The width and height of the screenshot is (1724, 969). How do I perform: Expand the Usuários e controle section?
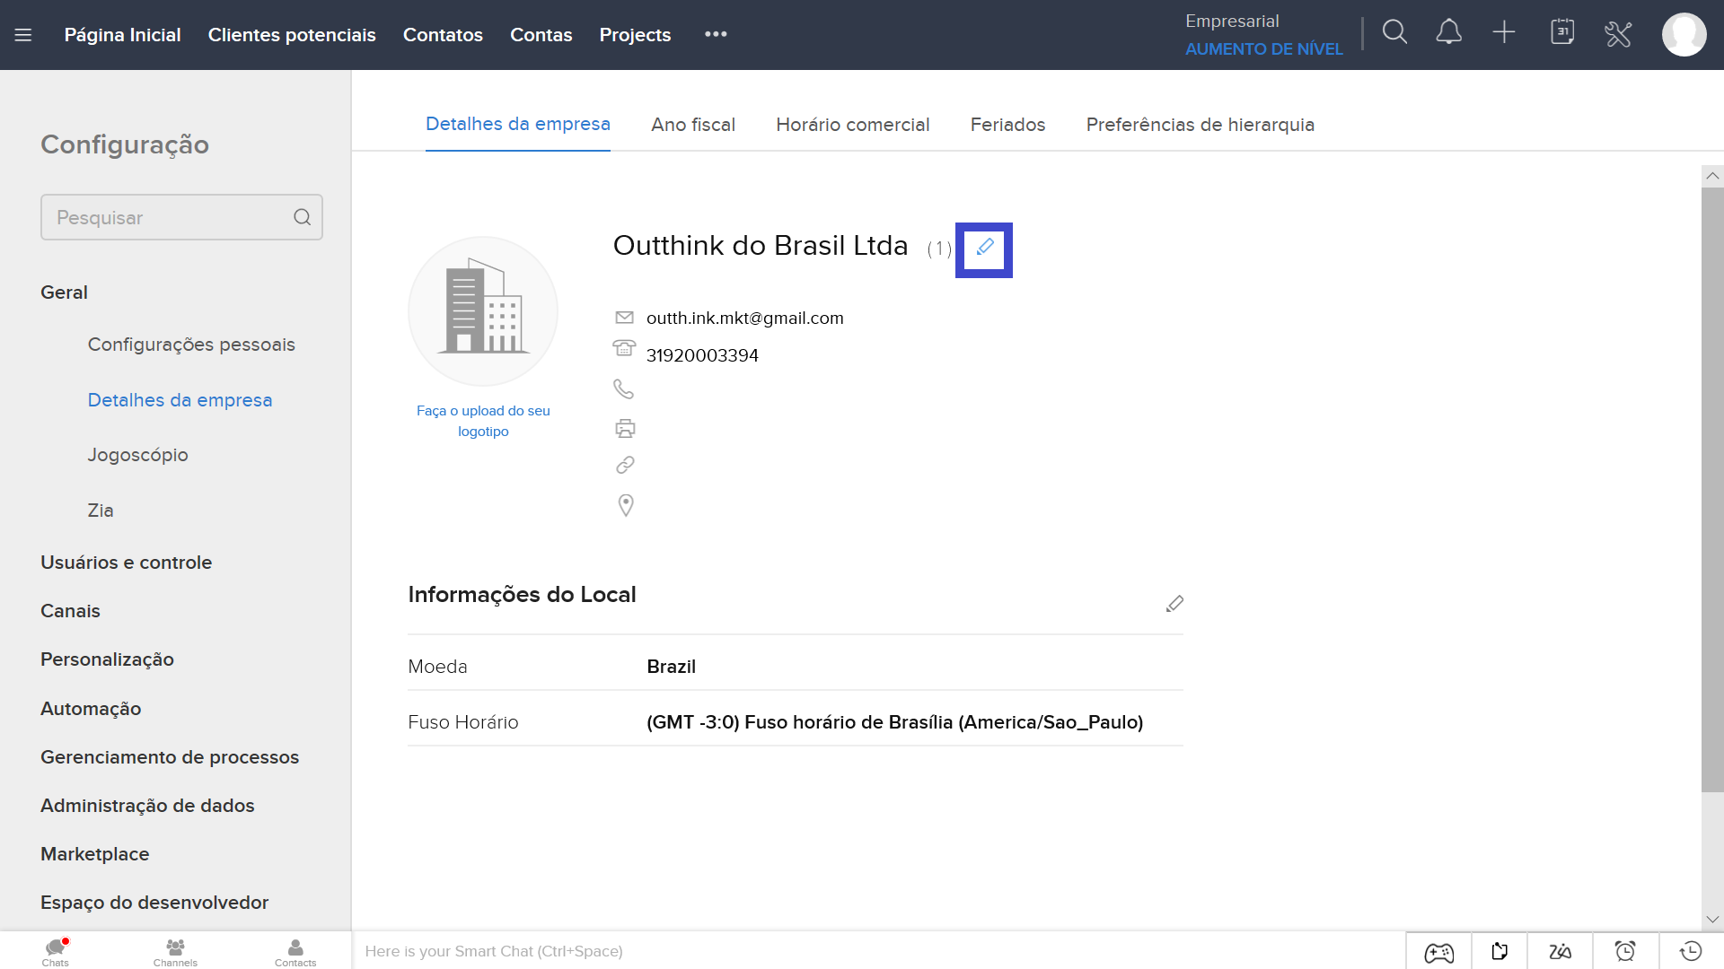point(126,563)
